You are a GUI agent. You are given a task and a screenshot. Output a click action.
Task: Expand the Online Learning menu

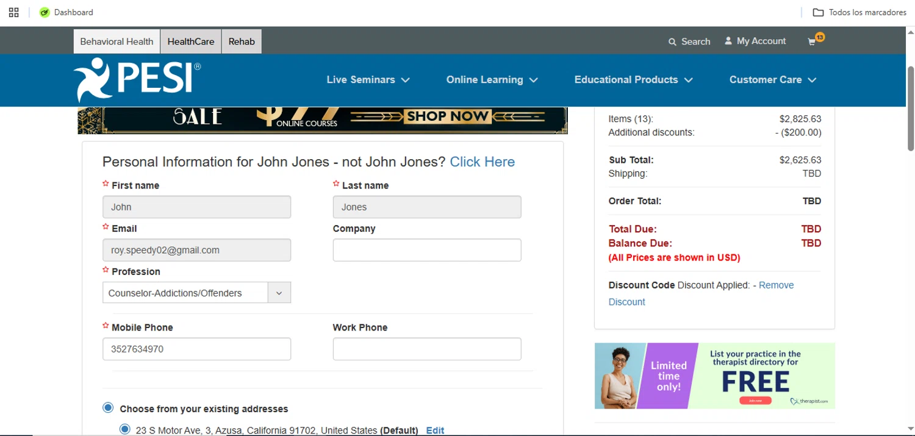coord(492,80)
